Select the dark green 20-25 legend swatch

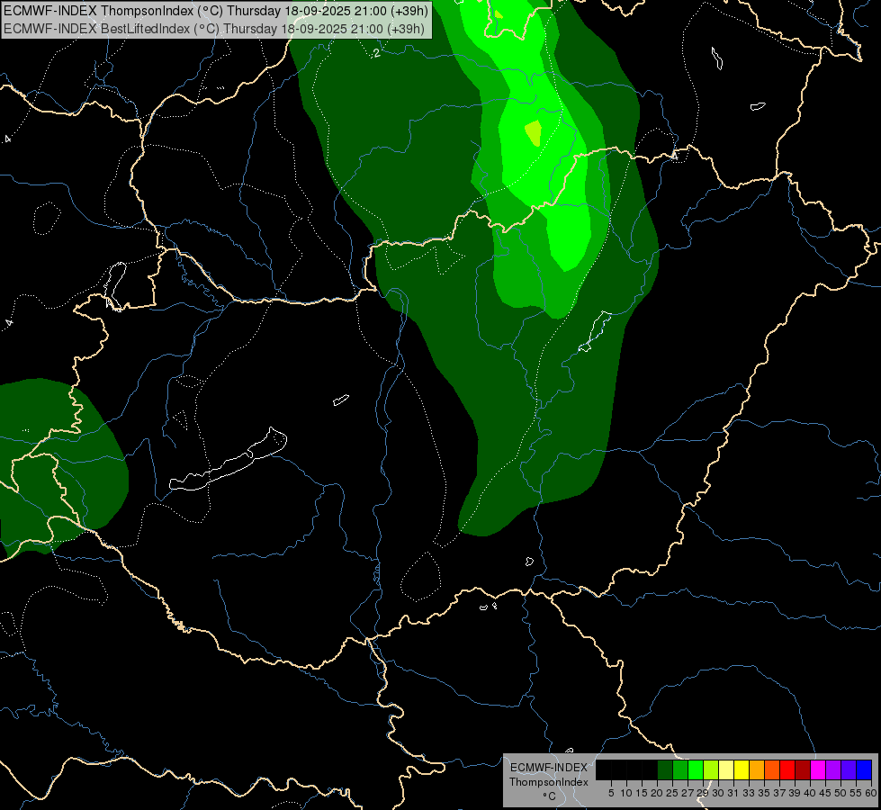(665, 769)
